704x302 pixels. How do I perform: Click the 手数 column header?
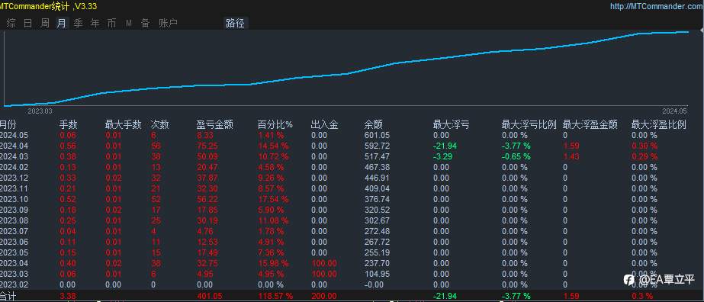click(x=68, y=125)
